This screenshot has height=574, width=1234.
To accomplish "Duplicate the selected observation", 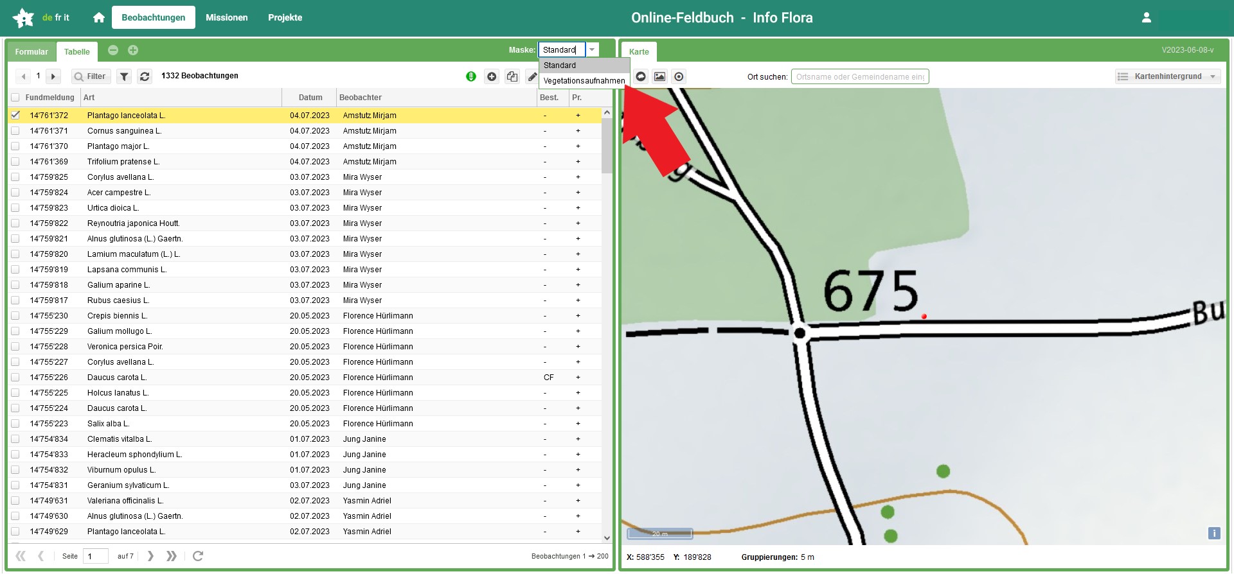I will [512, 76].
